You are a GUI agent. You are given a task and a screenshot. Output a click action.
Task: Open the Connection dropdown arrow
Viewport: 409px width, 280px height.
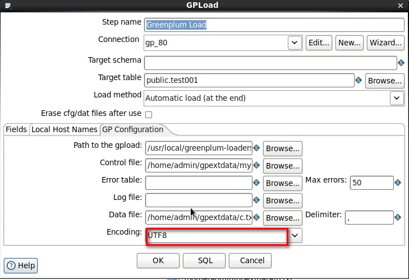295,43
